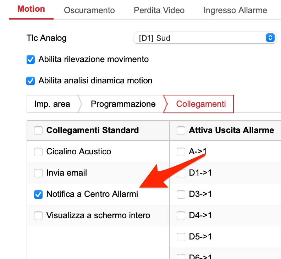Click the Motion tab
The image size is (281, 259).
click(x=31, y=9)
